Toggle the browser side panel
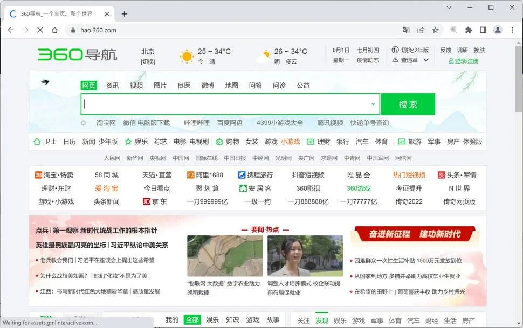This screenshot has width=523, height=328. [x=483, y=30]
